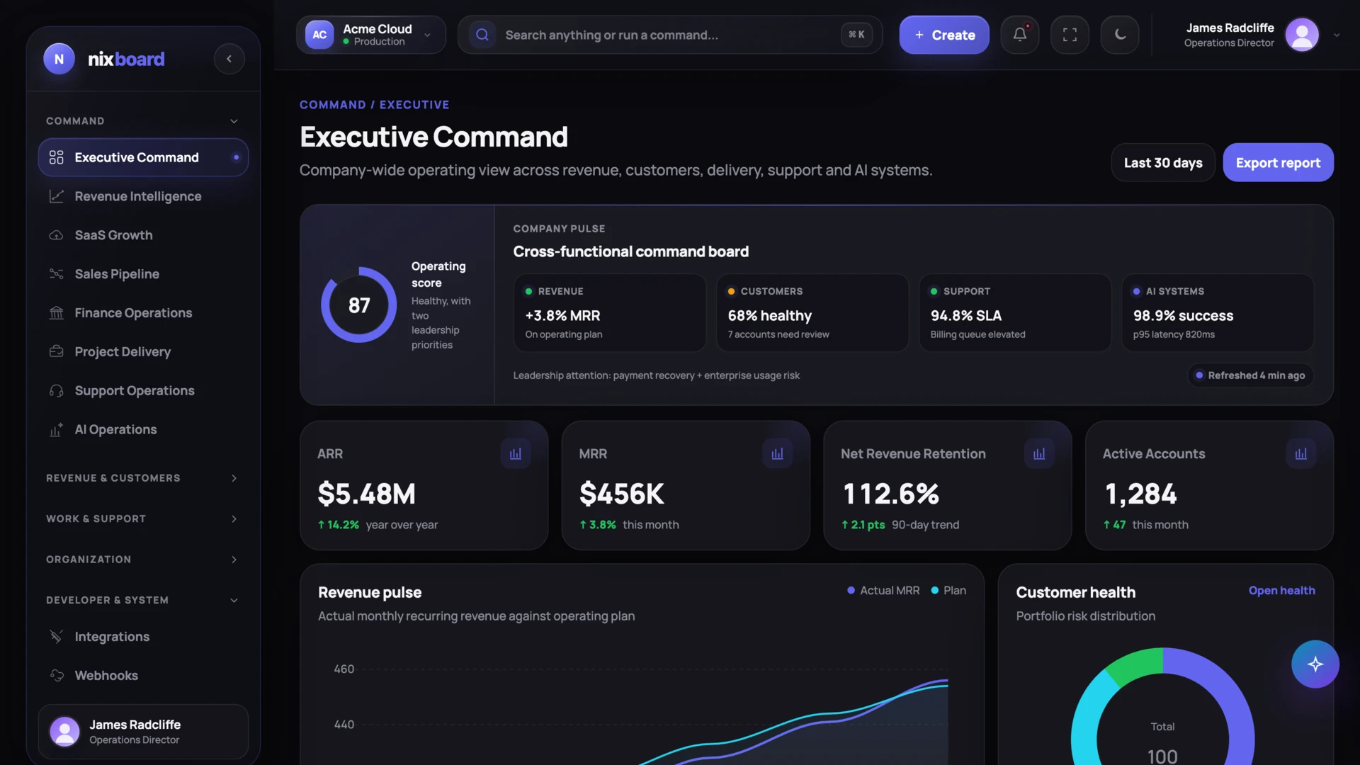
Task: Click the Export report button
Action: 1278,163
